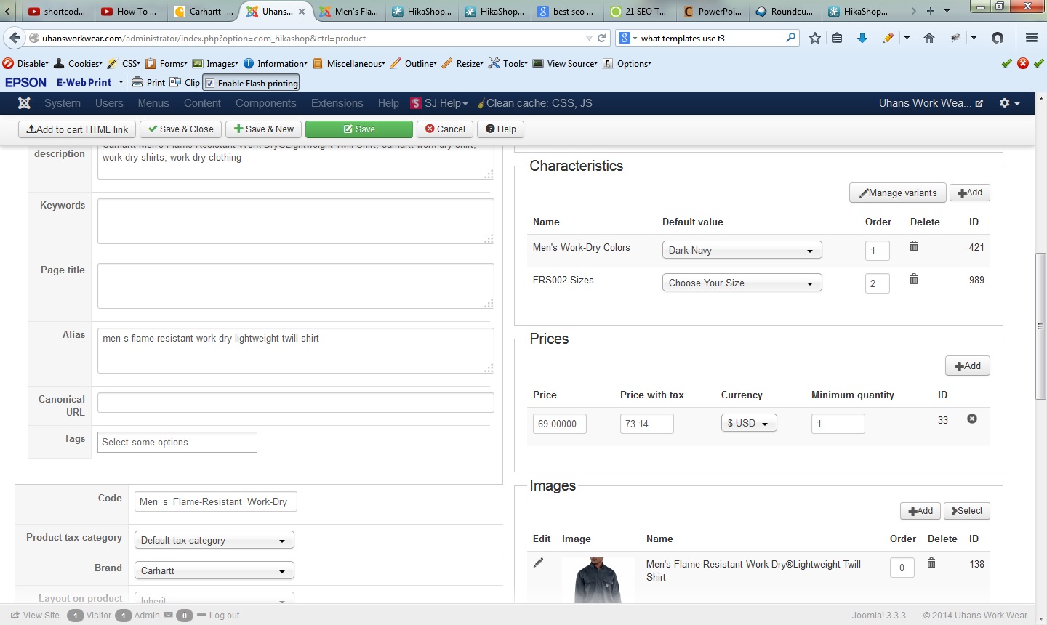This screenshot has height=625, width=1047.
Task: Go to browser home page
Action: [929, 39]
